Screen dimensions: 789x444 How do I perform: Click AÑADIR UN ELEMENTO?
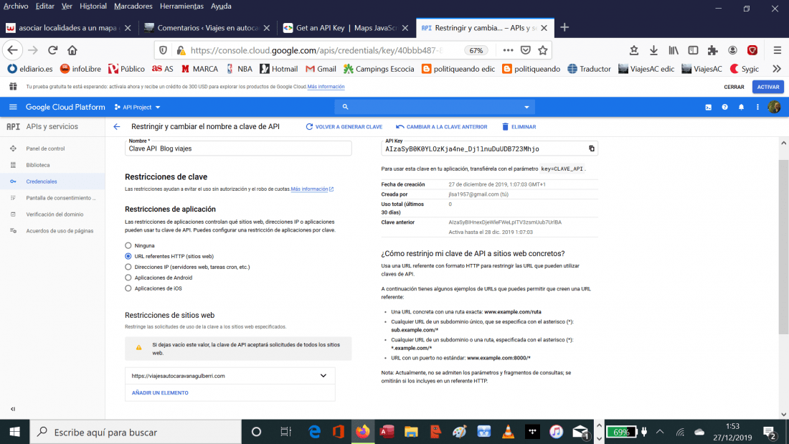[160, 392]
